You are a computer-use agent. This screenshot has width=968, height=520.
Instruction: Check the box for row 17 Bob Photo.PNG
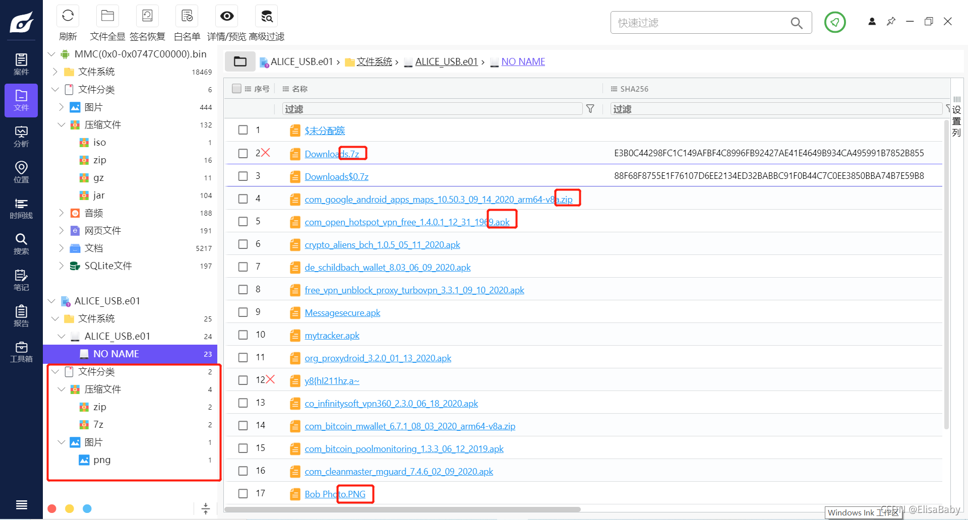[243, 493]
